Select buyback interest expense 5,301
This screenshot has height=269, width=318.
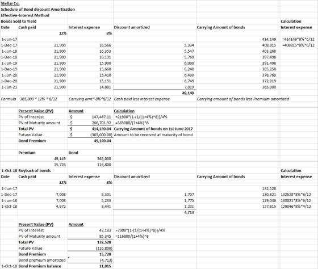point(106,195)
